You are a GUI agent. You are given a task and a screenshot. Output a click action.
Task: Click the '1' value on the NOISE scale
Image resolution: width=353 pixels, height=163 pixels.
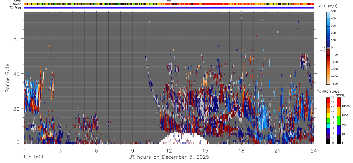pos(342,143)
